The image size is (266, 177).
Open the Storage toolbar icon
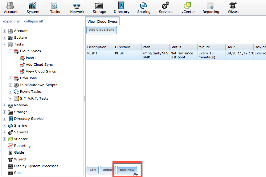pos(99,8)
